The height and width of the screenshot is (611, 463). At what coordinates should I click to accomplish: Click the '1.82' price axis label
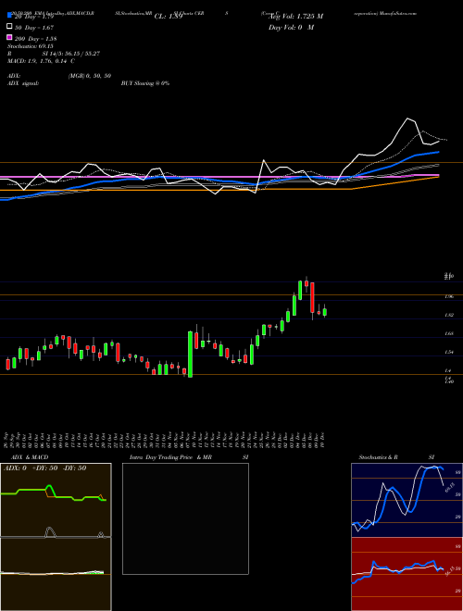(449, 315)
